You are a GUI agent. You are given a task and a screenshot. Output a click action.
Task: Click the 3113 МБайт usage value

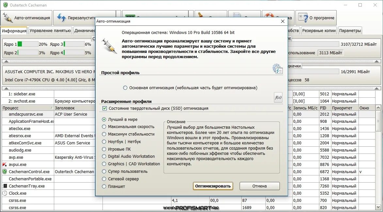pos(330,53)
